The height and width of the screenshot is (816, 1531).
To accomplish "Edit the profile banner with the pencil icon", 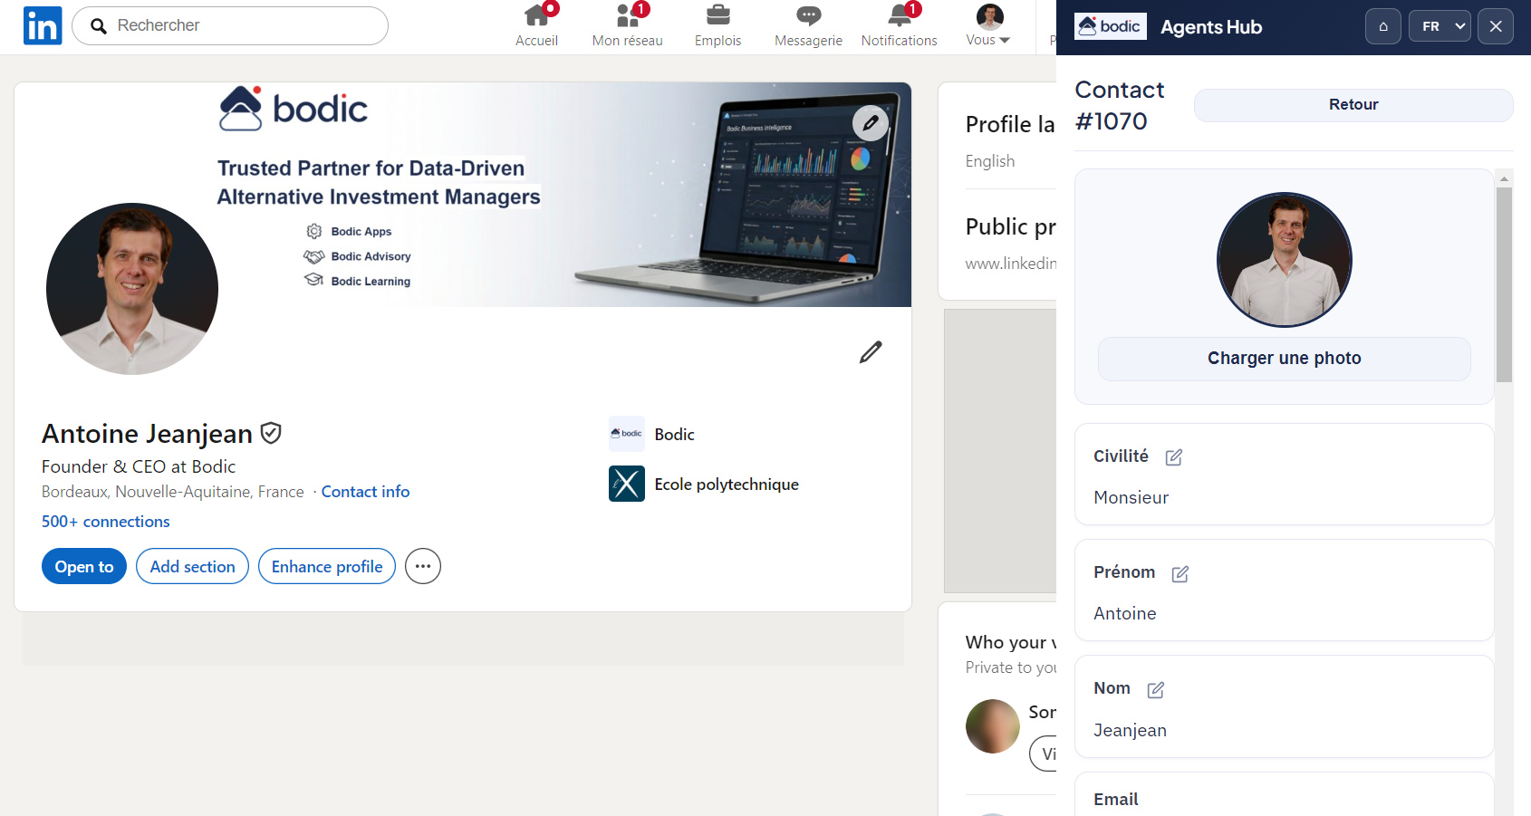I will click(x=870, y=122).
